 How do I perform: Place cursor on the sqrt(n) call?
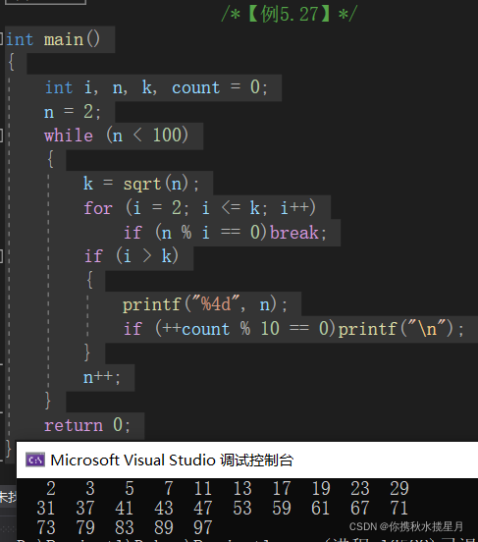point(156,184)
